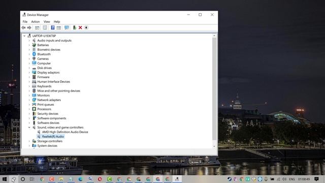Open File Explorer from taskbar
Screen dimensions: 325x183
[61, 179]
